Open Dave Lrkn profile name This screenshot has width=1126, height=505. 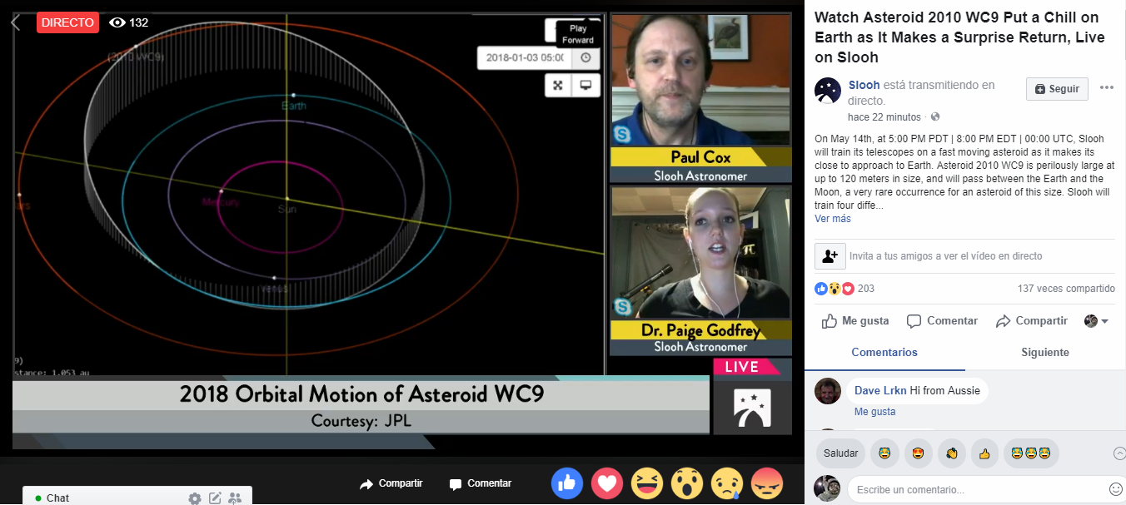coord(879,390)
